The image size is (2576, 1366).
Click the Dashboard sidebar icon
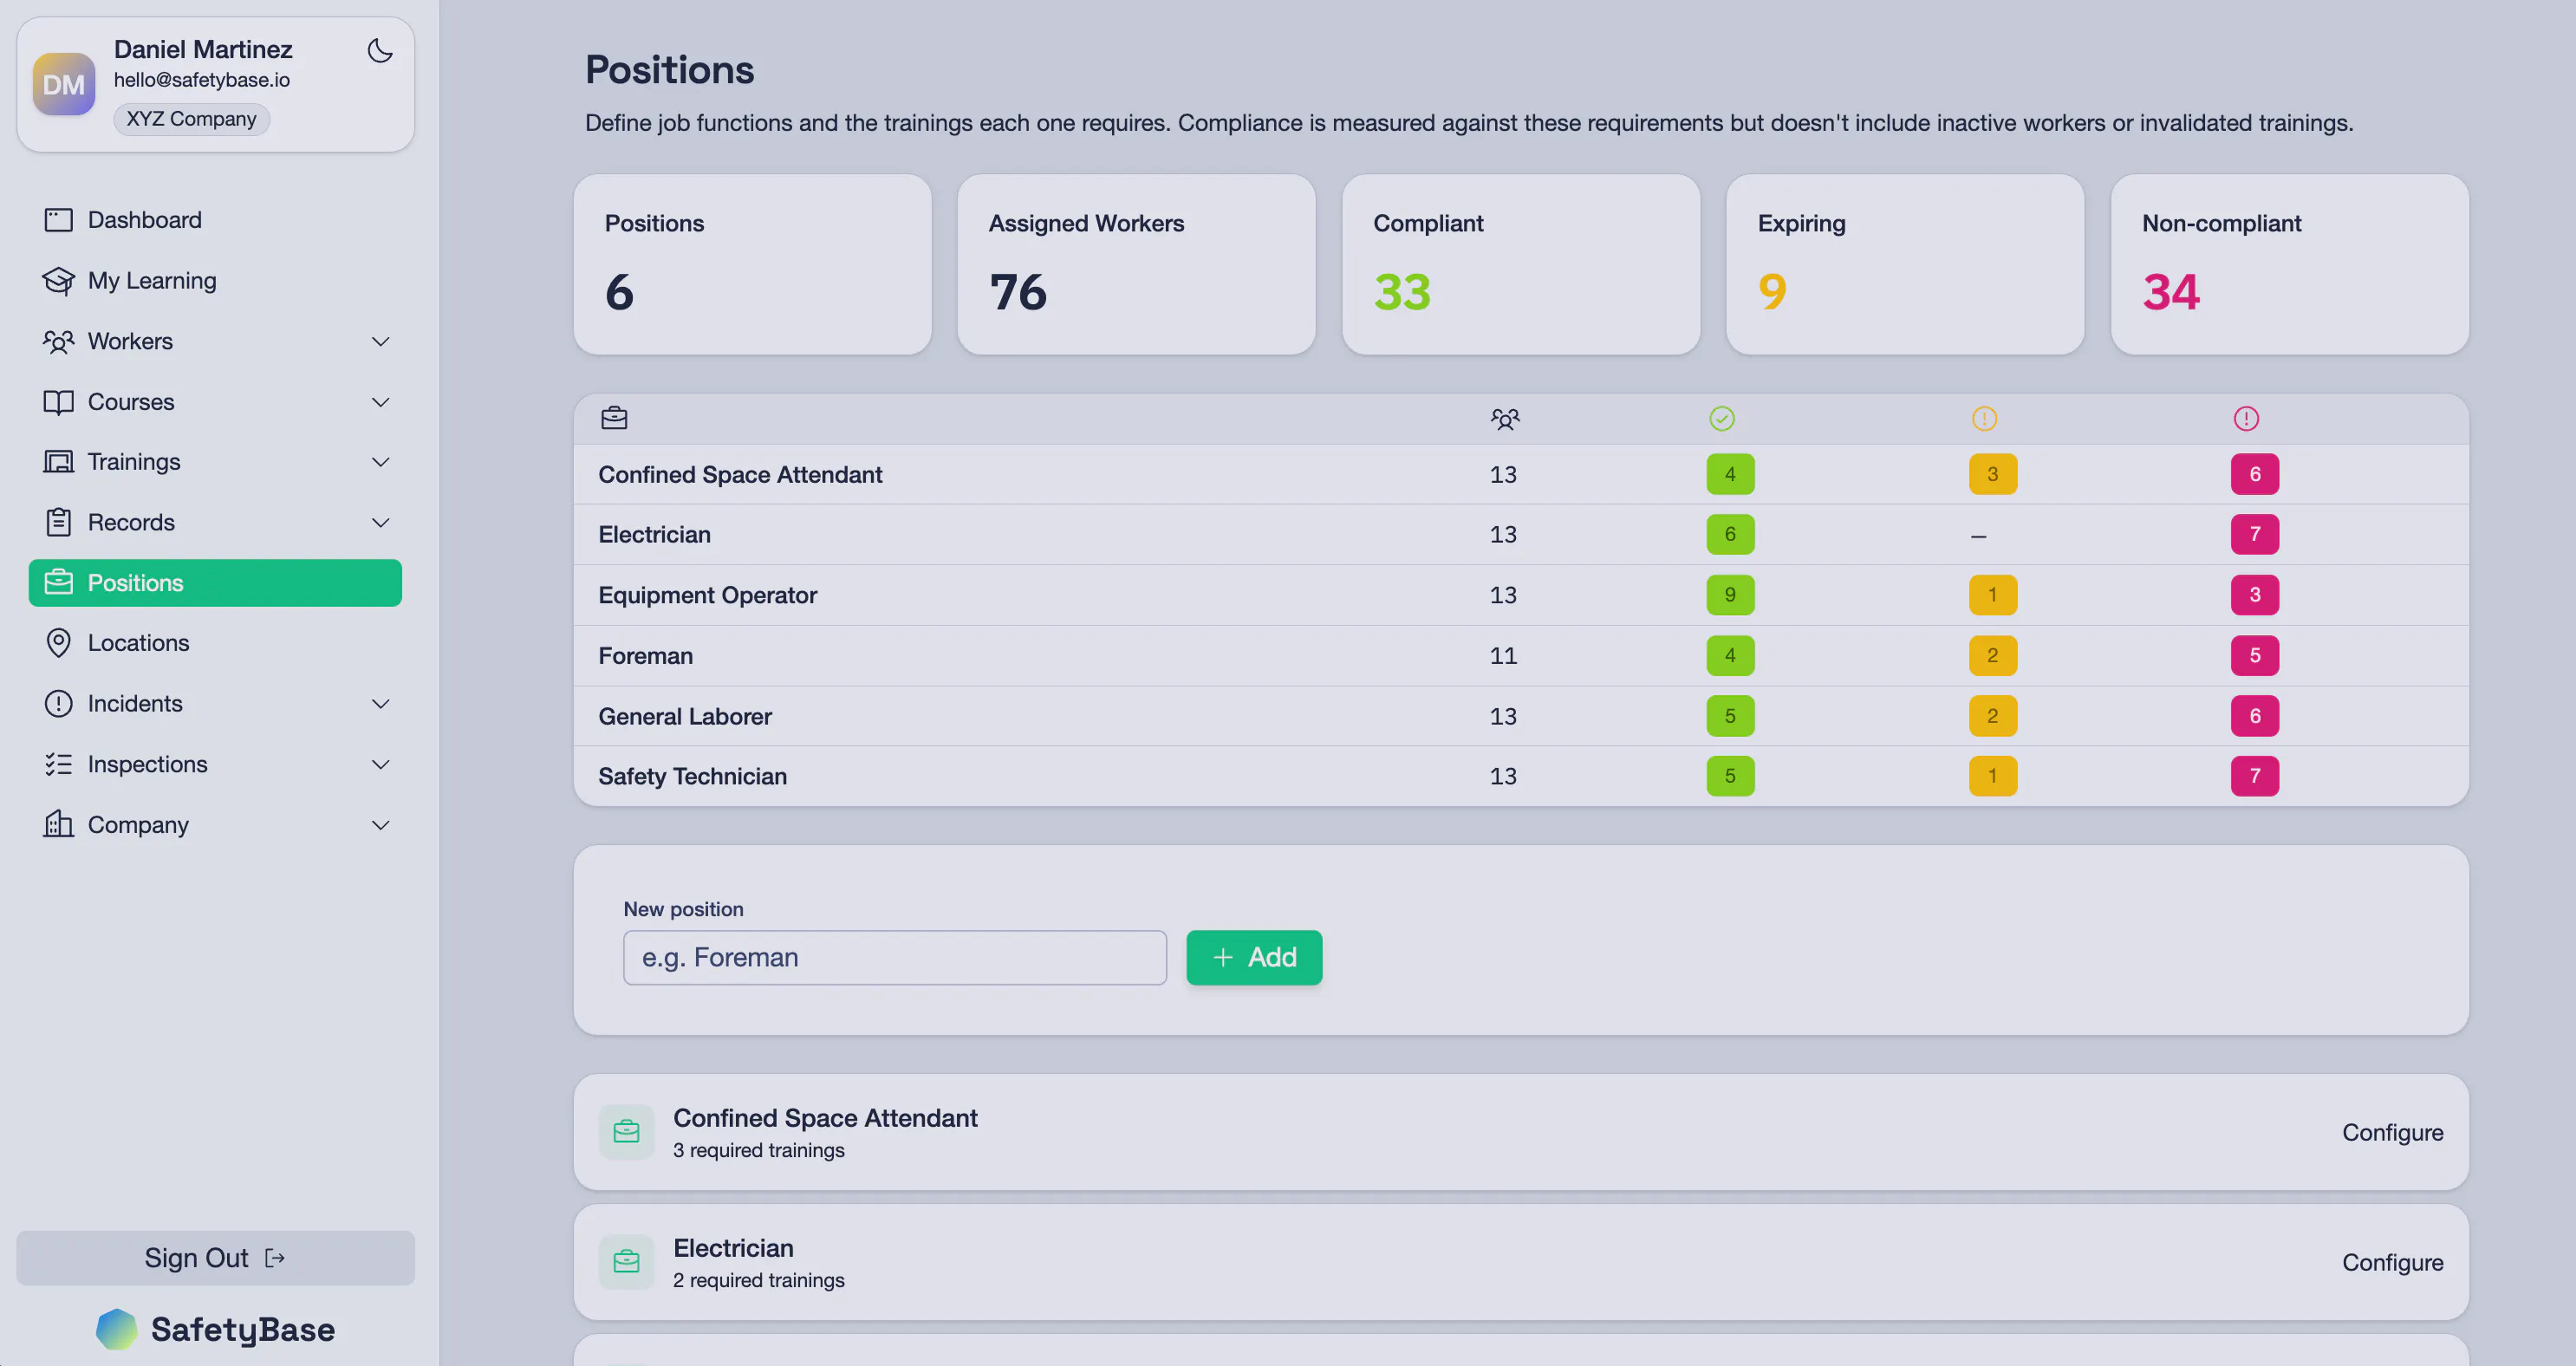click(x=58, y=220)
